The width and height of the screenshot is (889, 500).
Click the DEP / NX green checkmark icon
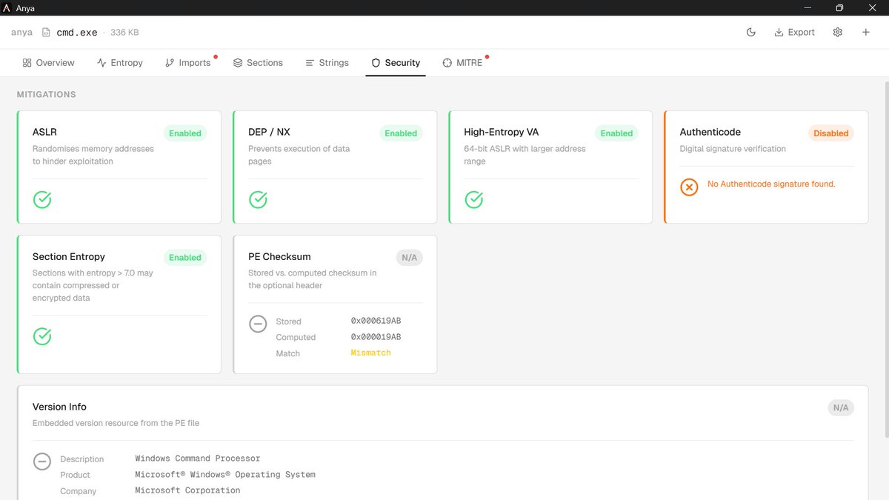coord(258,199)
